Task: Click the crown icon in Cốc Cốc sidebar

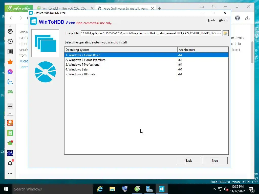Action: coord(10,62)
